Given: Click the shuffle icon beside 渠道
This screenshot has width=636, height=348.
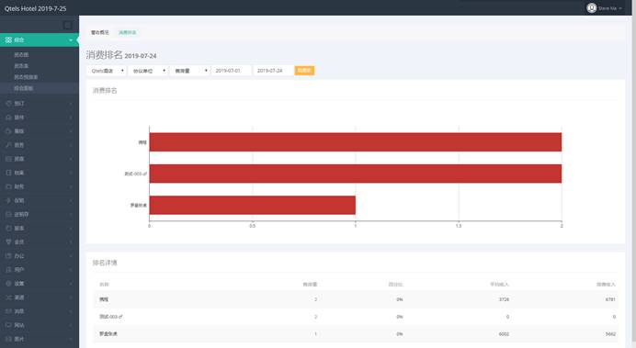Looking at the screenshot, I should click(8, 297).
